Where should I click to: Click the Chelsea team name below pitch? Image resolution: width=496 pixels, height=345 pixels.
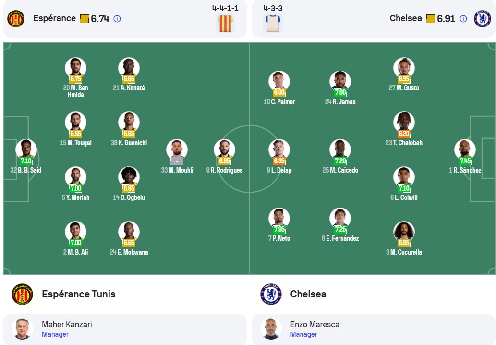point(308,294)
